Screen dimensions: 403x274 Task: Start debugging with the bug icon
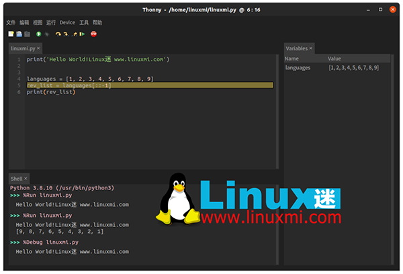click(x=47, y=34)
